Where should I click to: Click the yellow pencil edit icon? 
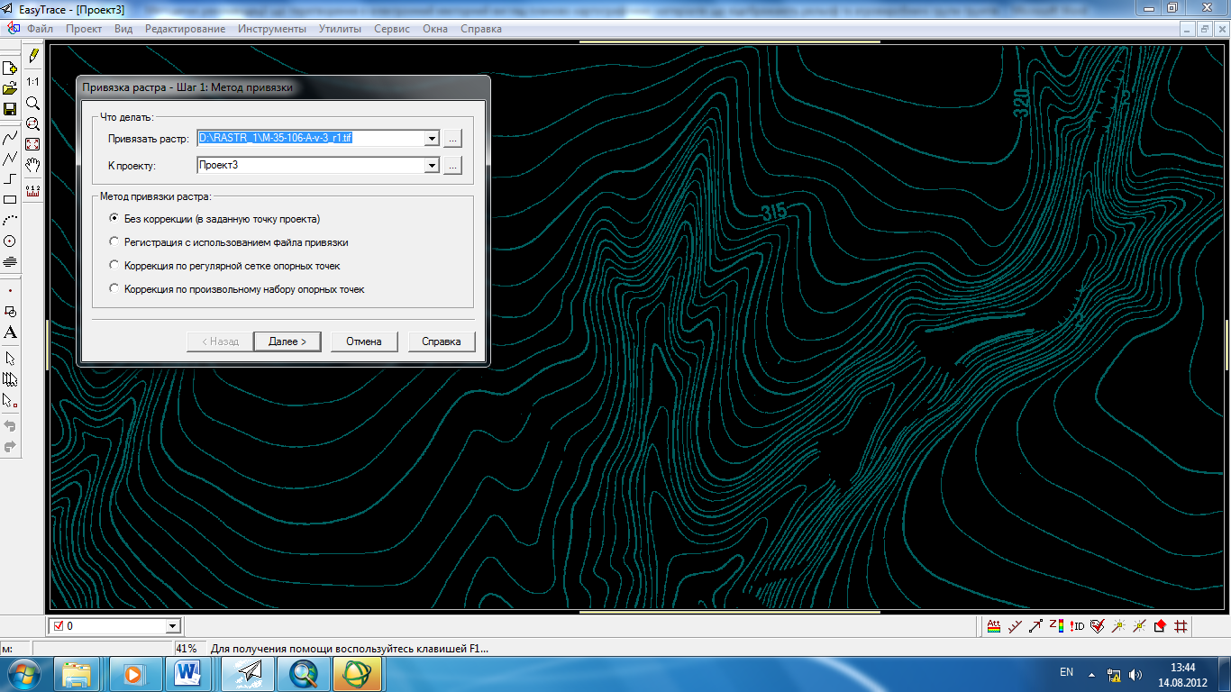33,56
